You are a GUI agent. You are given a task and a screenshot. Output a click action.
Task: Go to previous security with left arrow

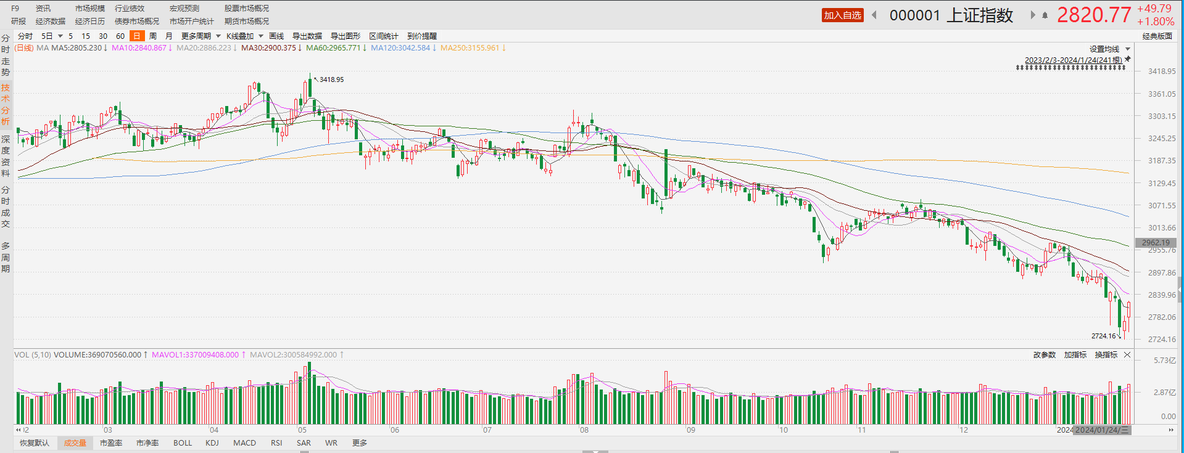point(874,15)
